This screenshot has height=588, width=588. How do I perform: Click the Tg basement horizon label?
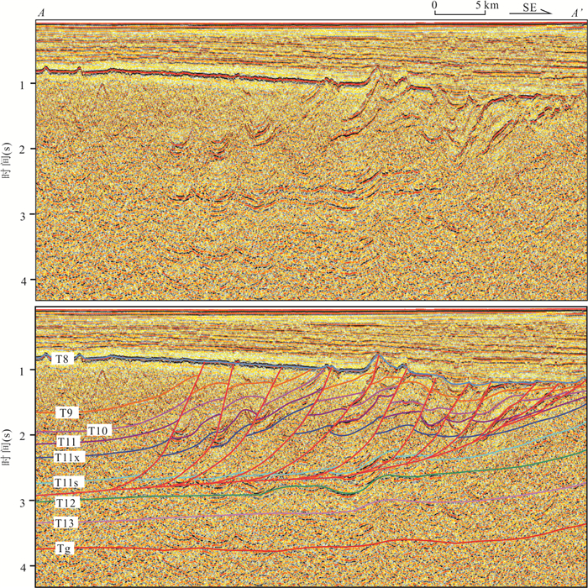[x=63, y=549]
